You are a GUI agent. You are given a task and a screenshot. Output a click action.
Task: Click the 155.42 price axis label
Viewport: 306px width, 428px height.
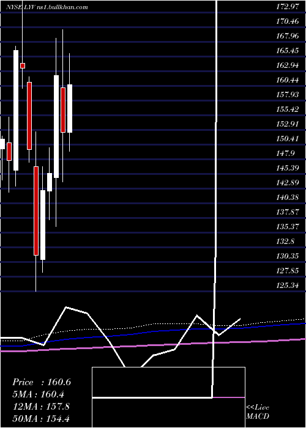[x=288, y=109]
